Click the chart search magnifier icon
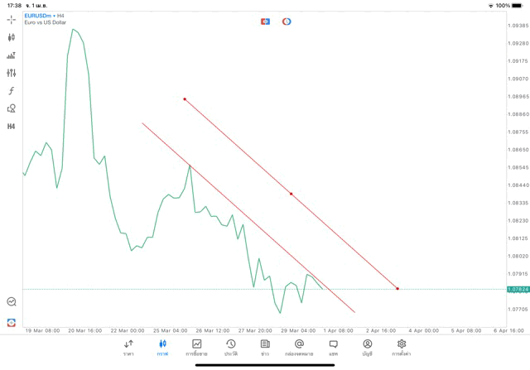Image resolution: width=530 pixels, height=370 pixels. pos(12,302)
